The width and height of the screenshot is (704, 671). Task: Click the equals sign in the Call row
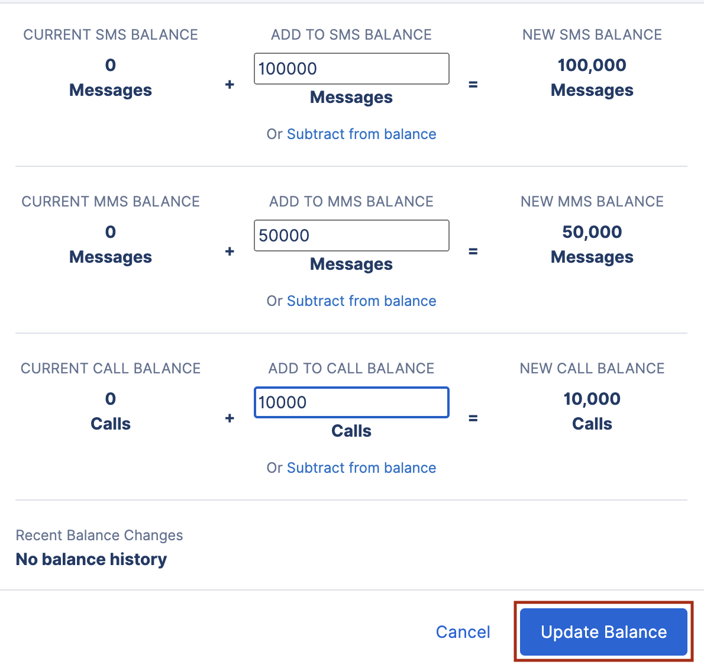pyautogui.click(x=473, y=418)
